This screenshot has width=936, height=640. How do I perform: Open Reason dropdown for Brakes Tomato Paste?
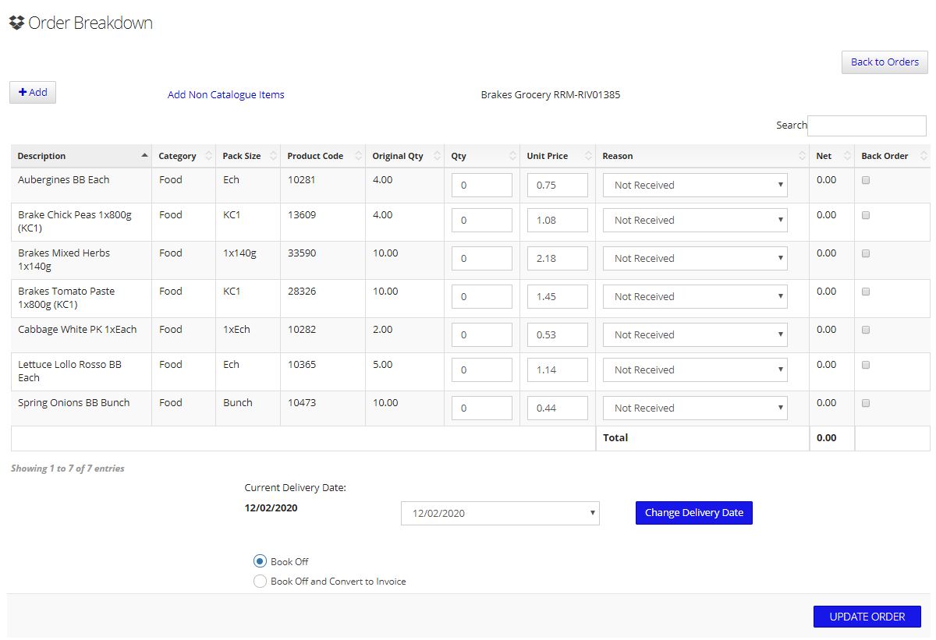pos(695,297)
